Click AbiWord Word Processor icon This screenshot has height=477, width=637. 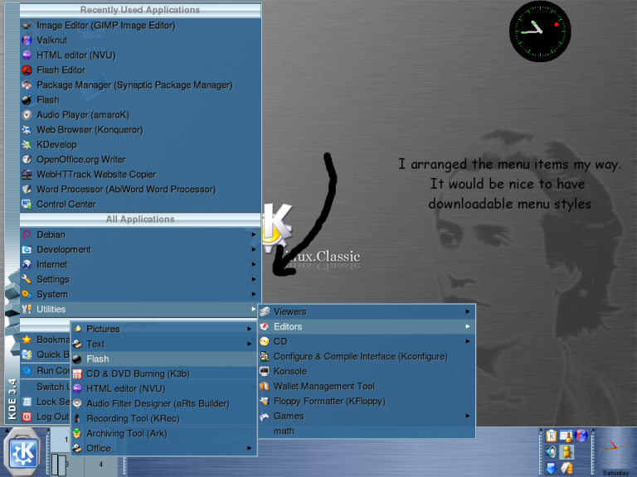coord(27,190)
